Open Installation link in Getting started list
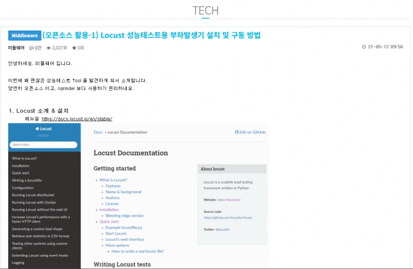This screenshot has width=413, height=269. pos(109,210)
